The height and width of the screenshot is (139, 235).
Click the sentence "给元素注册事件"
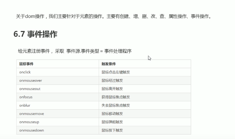75,51
